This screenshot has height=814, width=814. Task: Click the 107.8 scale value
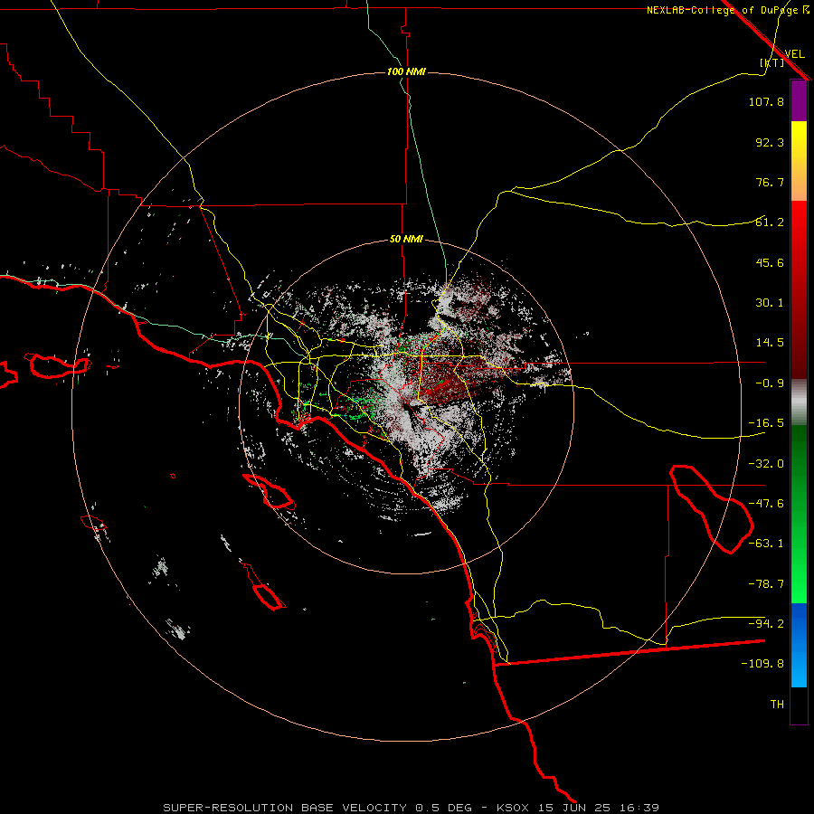pos(766,101)
